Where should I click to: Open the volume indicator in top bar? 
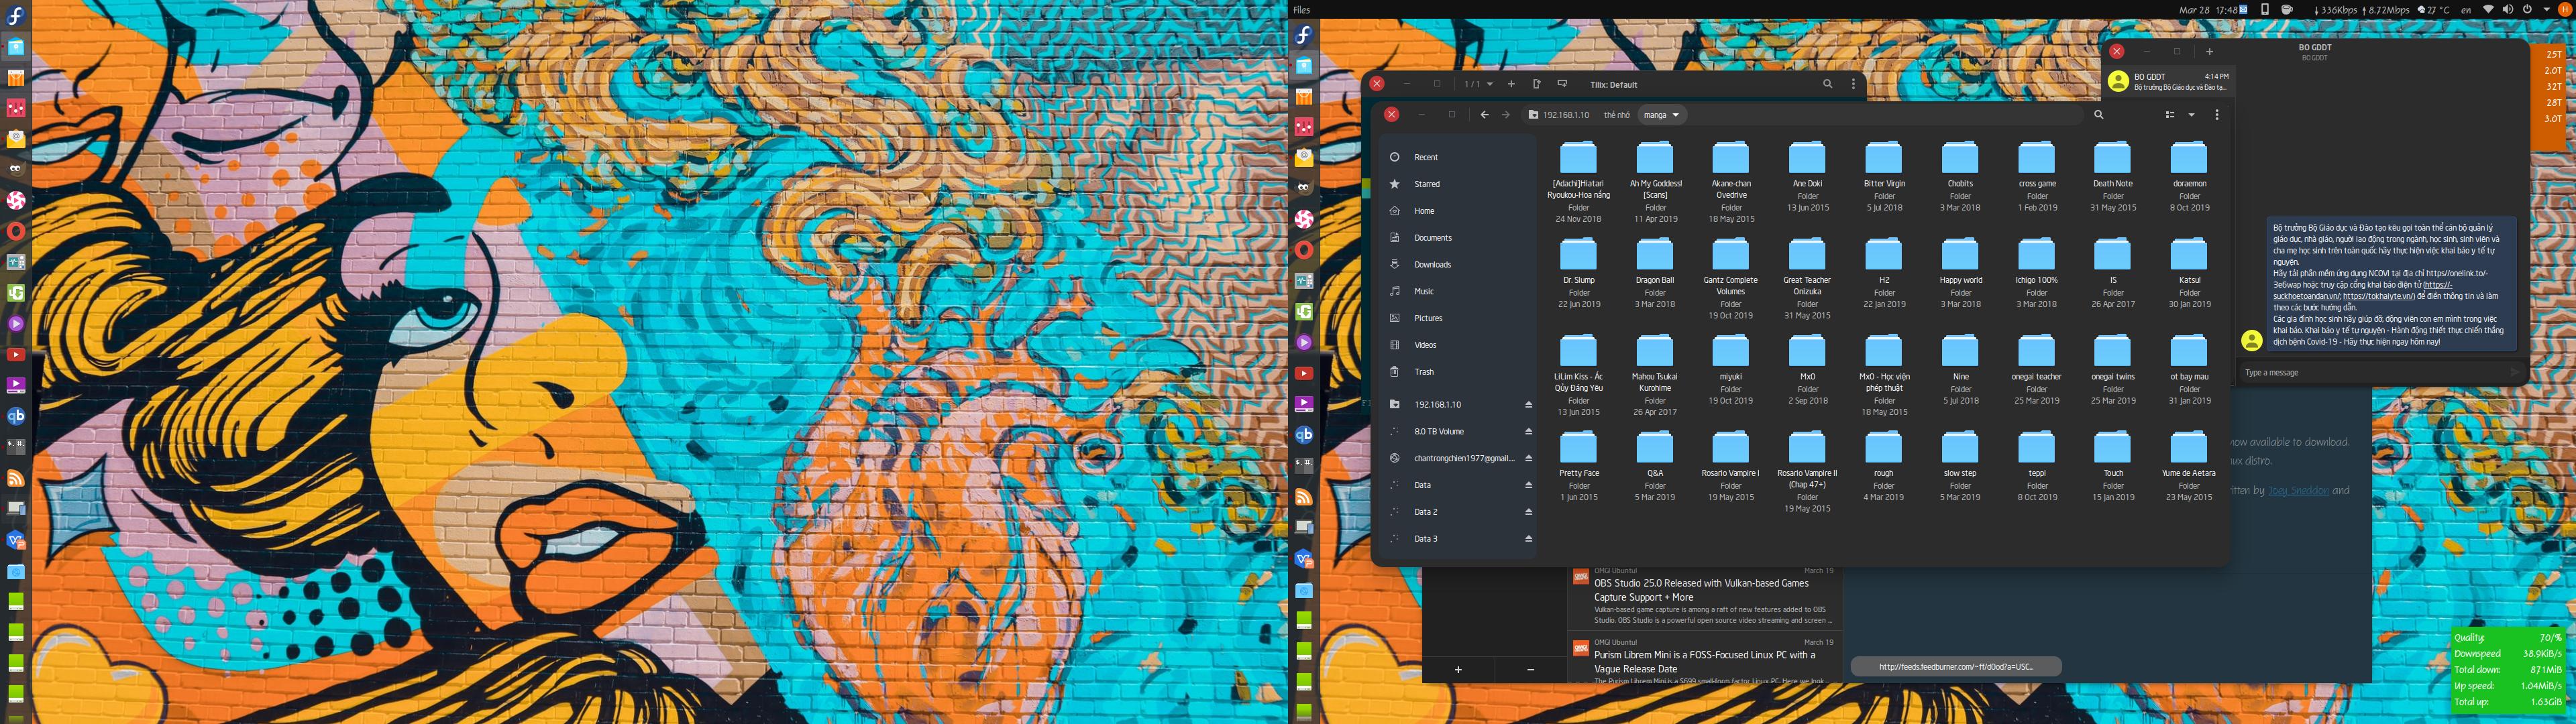pos(2508,9)
